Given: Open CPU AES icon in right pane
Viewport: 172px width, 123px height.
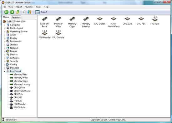Looking at the screenshot, I should point(141,21).
